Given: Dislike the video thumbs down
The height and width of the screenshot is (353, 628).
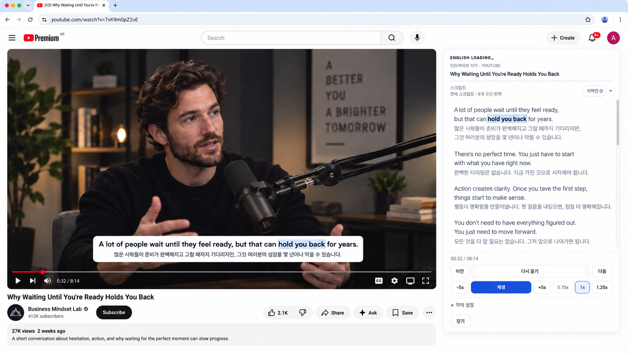Looking at the screenshot, I should tap(303, 312).
